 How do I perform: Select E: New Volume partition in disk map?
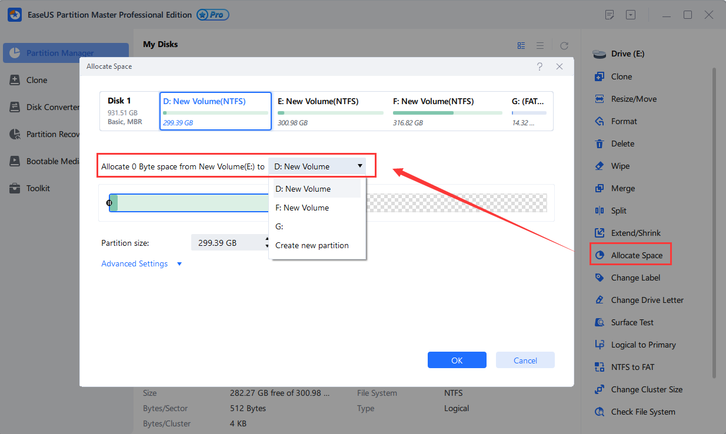pos(329,111)
